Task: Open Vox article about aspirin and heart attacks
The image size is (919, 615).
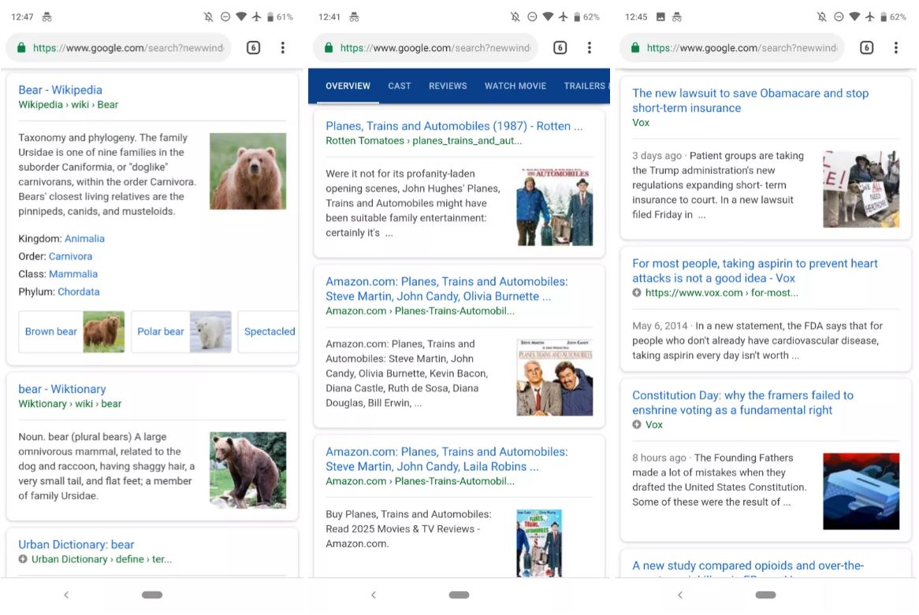Action: (x=754, y=271)
